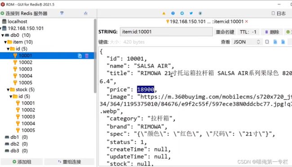
Task: Click the 重命名键 rename key button
Action: [225, 32]
